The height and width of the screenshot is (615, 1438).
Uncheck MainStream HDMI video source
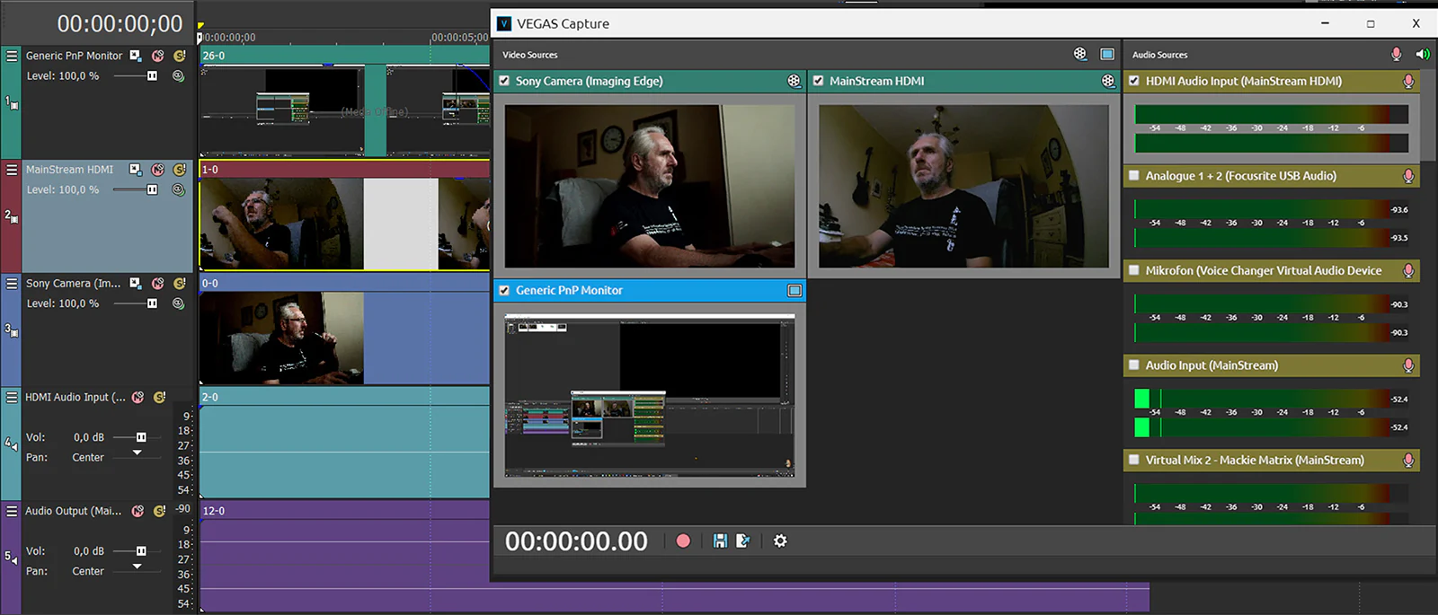coord(818,81)
